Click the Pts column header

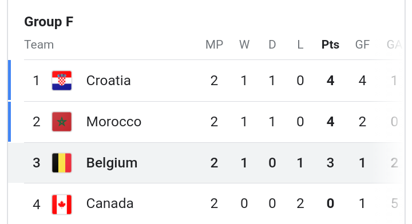point(330,45)
